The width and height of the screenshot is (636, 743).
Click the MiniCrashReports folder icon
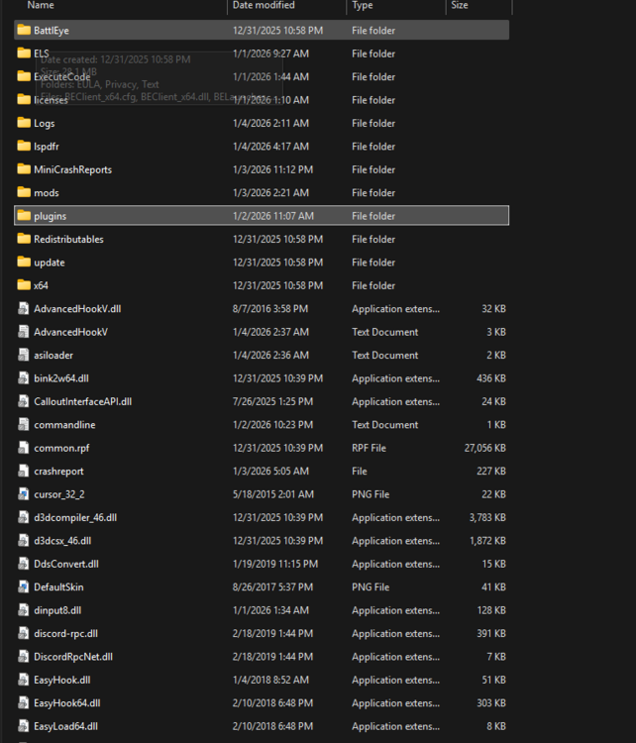(24, 169)
